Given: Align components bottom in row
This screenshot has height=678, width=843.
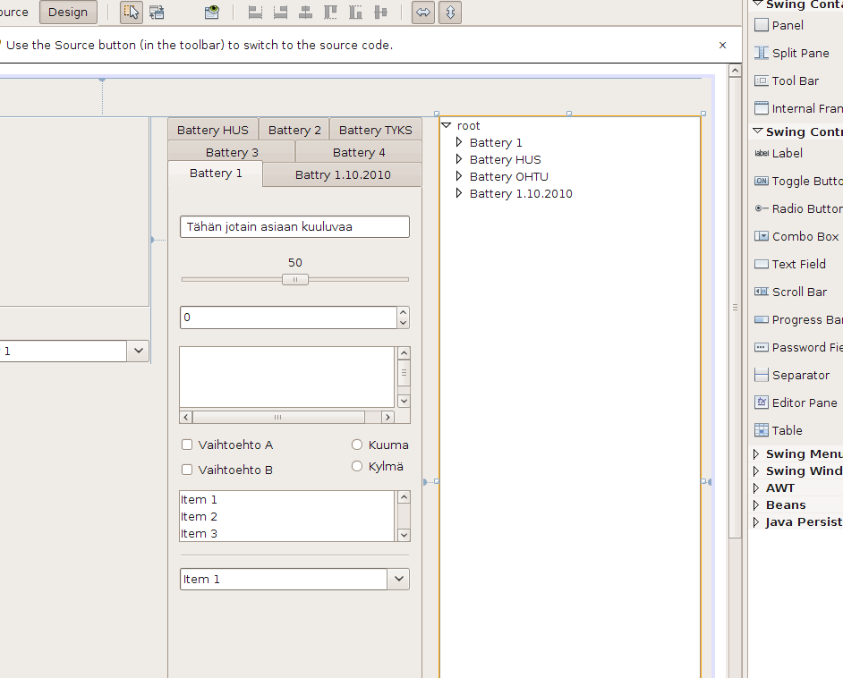Looking at the screenshot, I should point(355,12).
